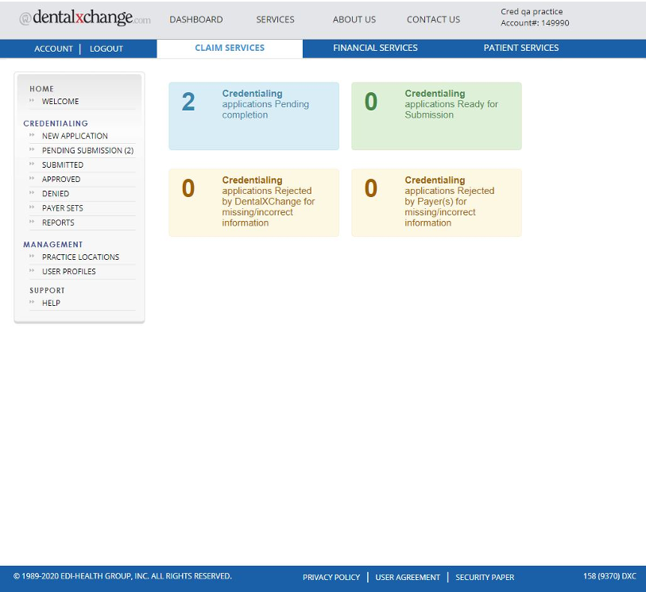The width and height of the screenshot is (646, 592).
Task: Open Pending Submission (2) list
Action: [87, 151]
